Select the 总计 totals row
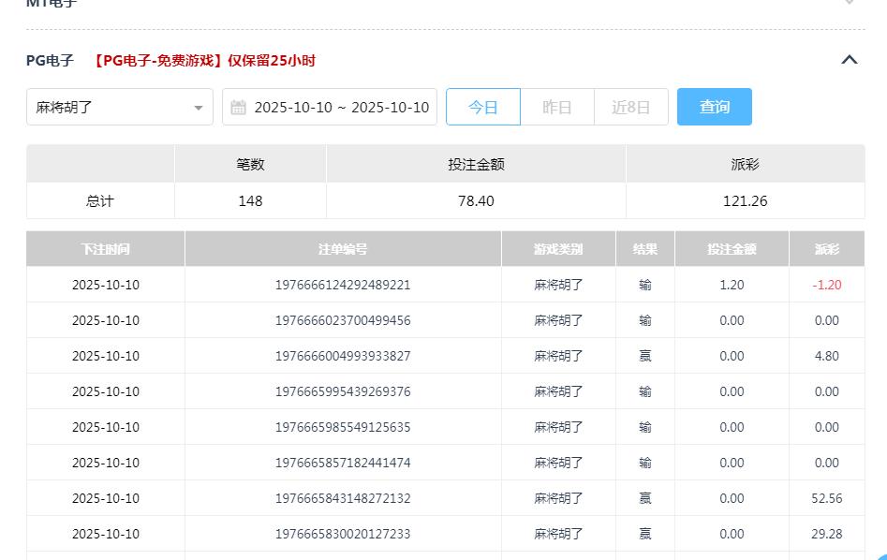887x560 pixels. 101,200
